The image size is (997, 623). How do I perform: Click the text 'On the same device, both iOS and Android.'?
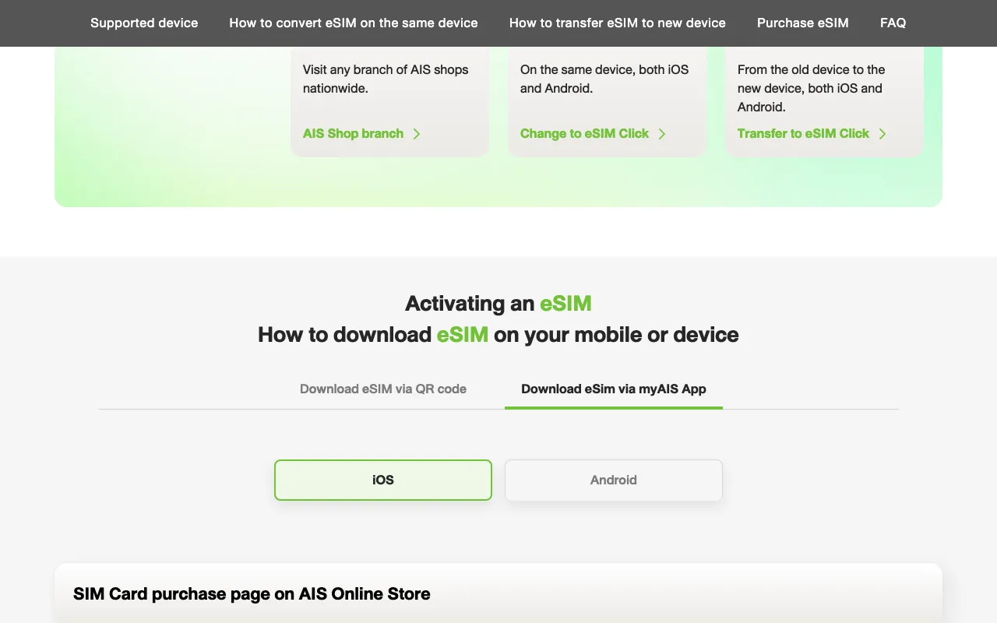pos(604,79)
